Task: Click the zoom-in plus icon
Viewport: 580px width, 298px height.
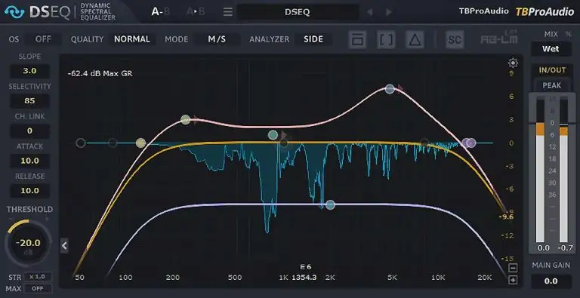Action: [513, 280]
